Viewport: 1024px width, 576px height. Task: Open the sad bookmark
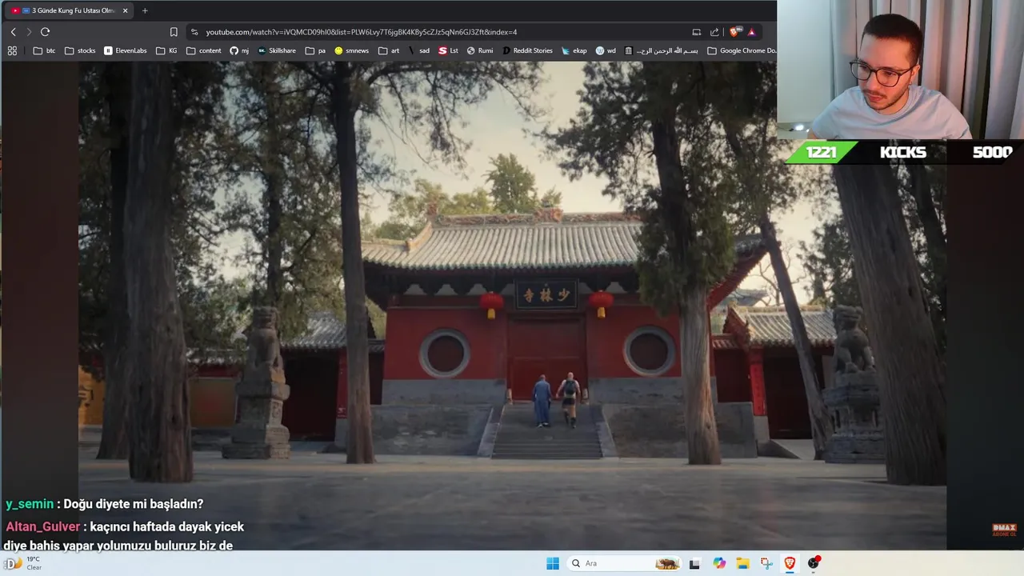click(x=418, y=50)
